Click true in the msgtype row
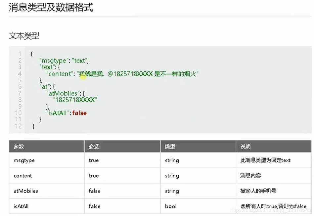The width and height of the screenshot is (314, 216). tap(94, 160)
